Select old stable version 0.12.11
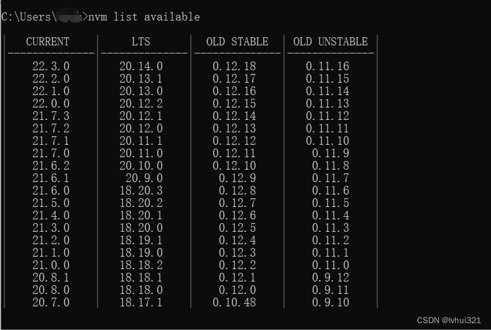 click(x=234, y=153)
